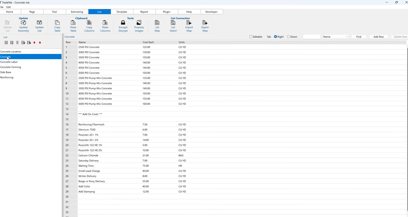
Task: Click the Update Assembly icon in the ribbon
Action: 23,25
